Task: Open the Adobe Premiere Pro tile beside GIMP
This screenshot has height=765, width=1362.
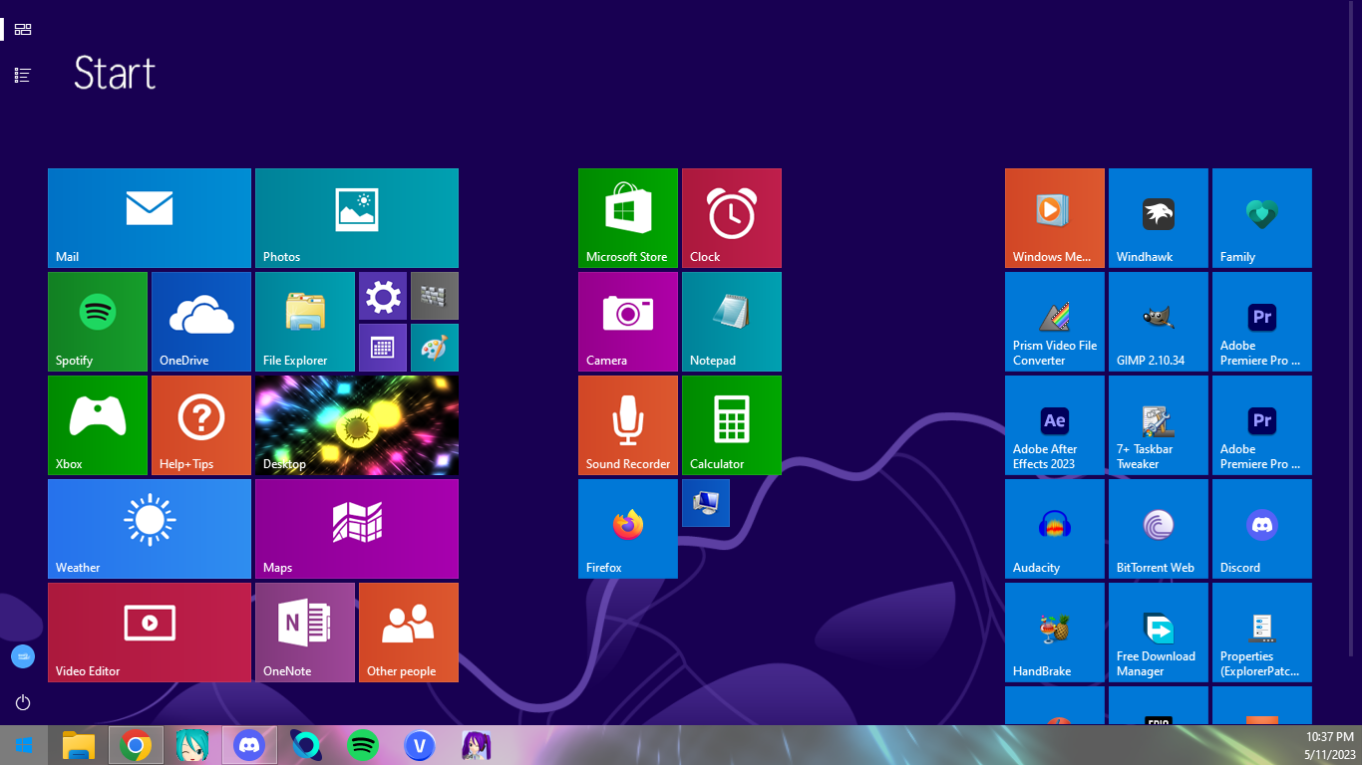Action: coord(1262,322)
